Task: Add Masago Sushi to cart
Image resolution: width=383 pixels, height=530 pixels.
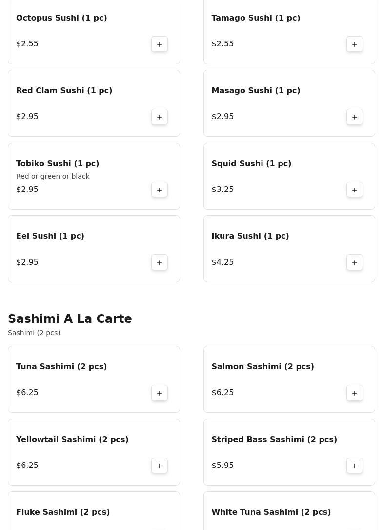Action: click(355, 117)
